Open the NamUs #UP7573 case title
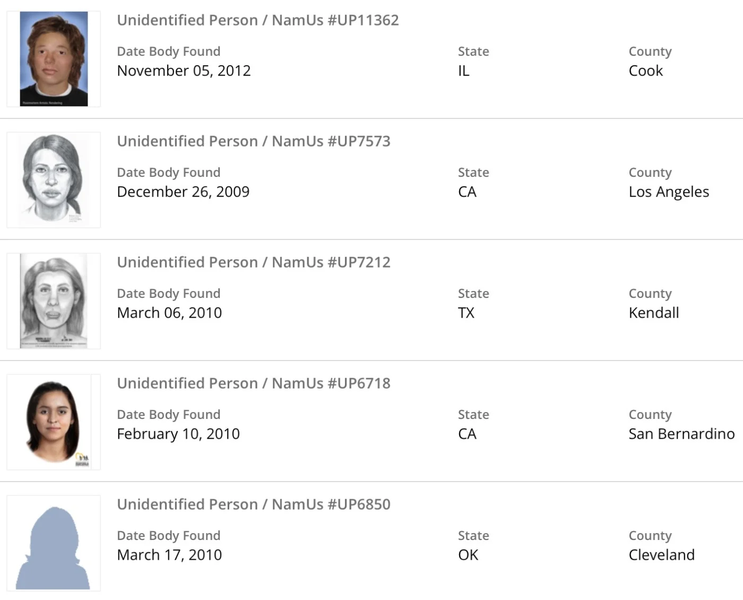743x600 pixels. coord(253,141)
